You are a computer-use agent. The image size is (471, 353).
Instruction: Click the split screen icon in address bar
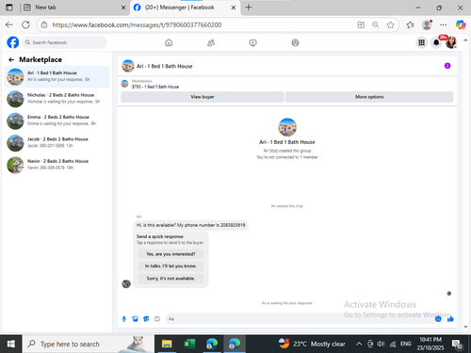click(x=361, y=24)
